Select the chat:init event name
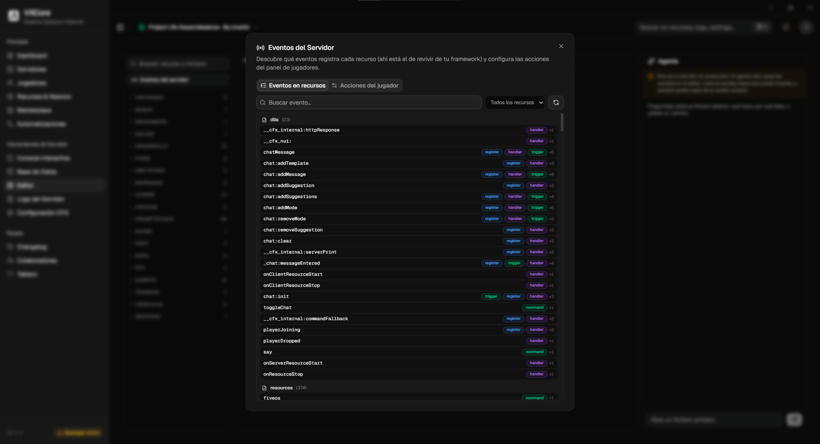 [276, 296]
